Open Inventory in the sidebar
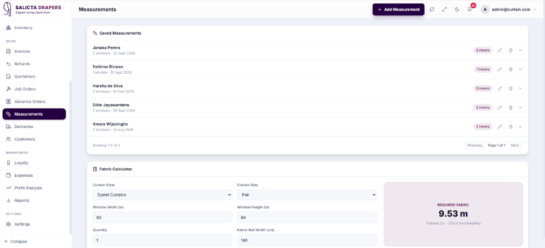 [34, 28]
